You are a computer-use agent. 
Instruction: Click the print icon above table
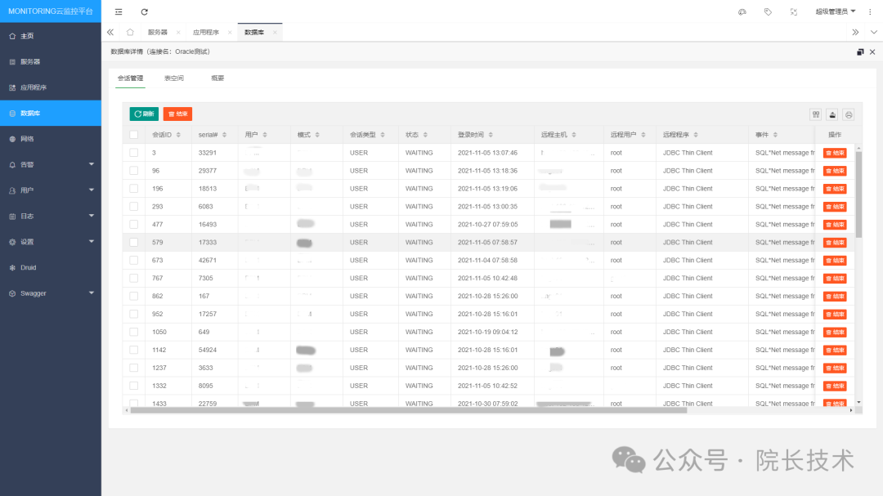(849, 114)
